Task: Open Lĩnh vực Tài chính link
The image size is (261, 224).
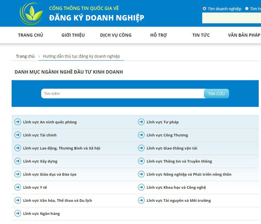Action: click(40, 135)
